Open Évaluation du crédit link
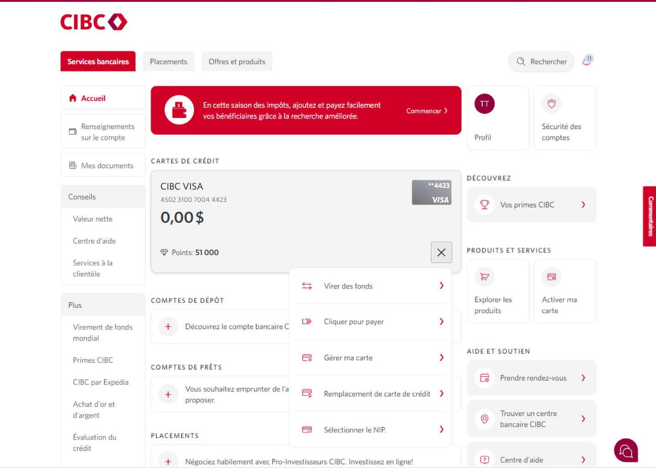 95,443
